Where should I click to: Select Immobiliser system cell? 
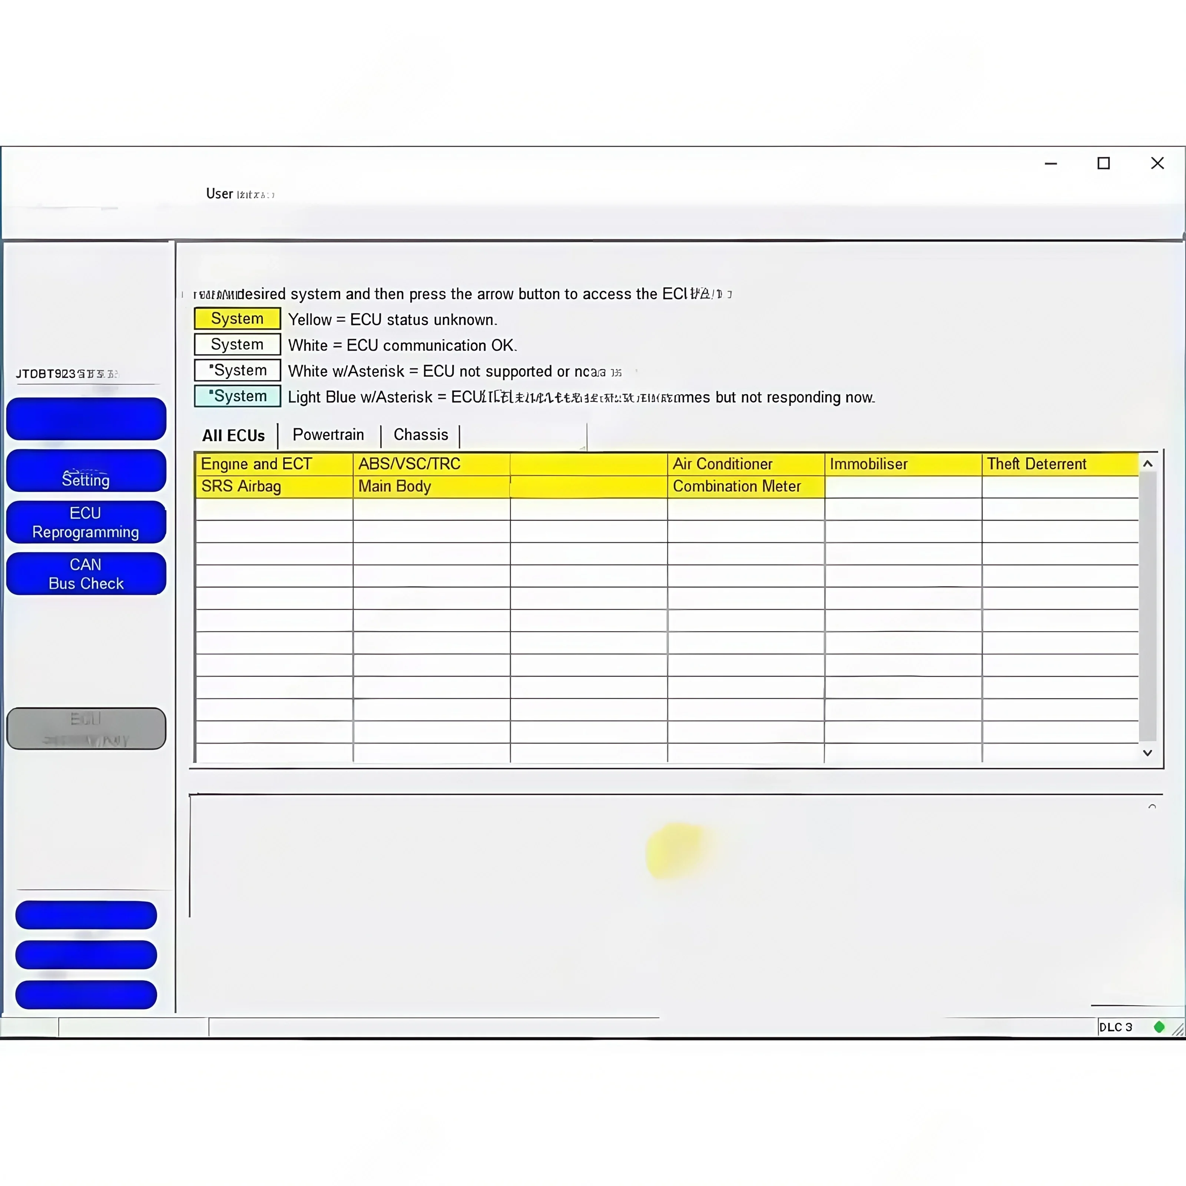[903, 464]
